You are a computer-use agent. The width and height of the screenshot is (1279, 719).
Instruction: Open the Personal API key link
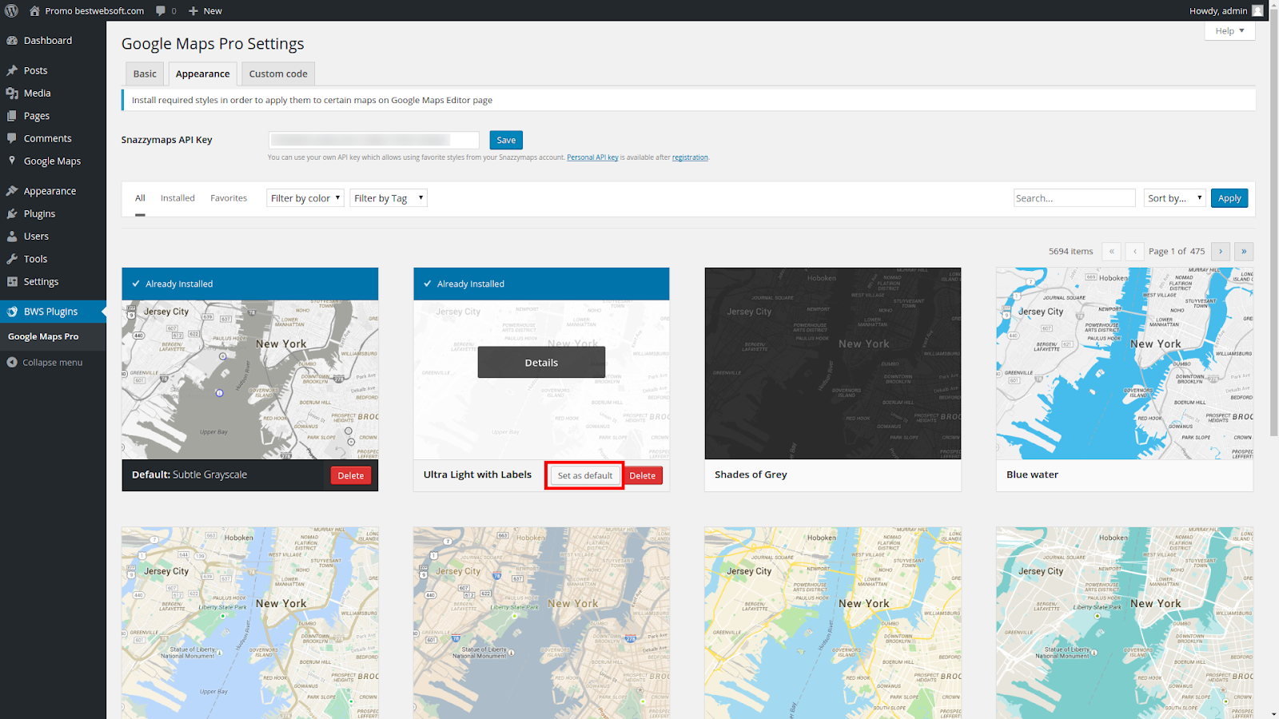click(x=592, y=157)
